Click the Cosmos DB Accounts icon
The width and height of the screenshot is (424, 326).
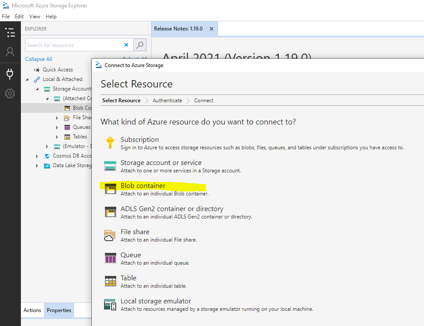click(x=47, y=156)
